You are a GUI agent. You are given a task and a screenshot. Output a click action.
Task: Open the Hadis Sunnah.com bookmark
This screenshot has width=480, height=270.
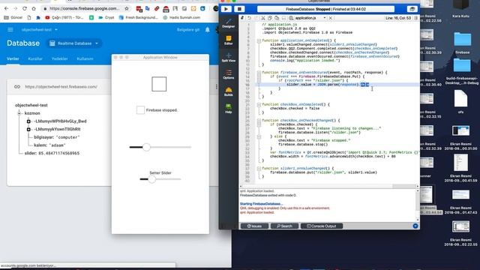(x=181, y=18)
